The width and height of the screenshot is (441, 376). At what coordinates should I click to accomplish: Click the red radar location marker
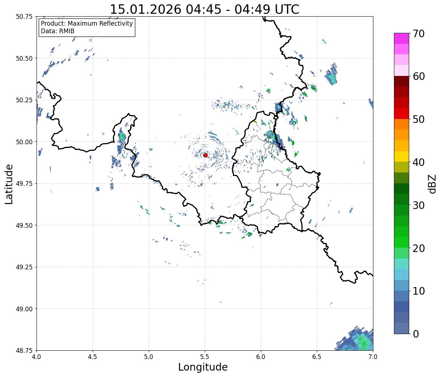coord(205,155)
